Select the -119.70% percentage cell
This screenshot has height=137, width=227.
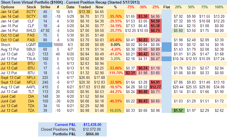(115, 73)
